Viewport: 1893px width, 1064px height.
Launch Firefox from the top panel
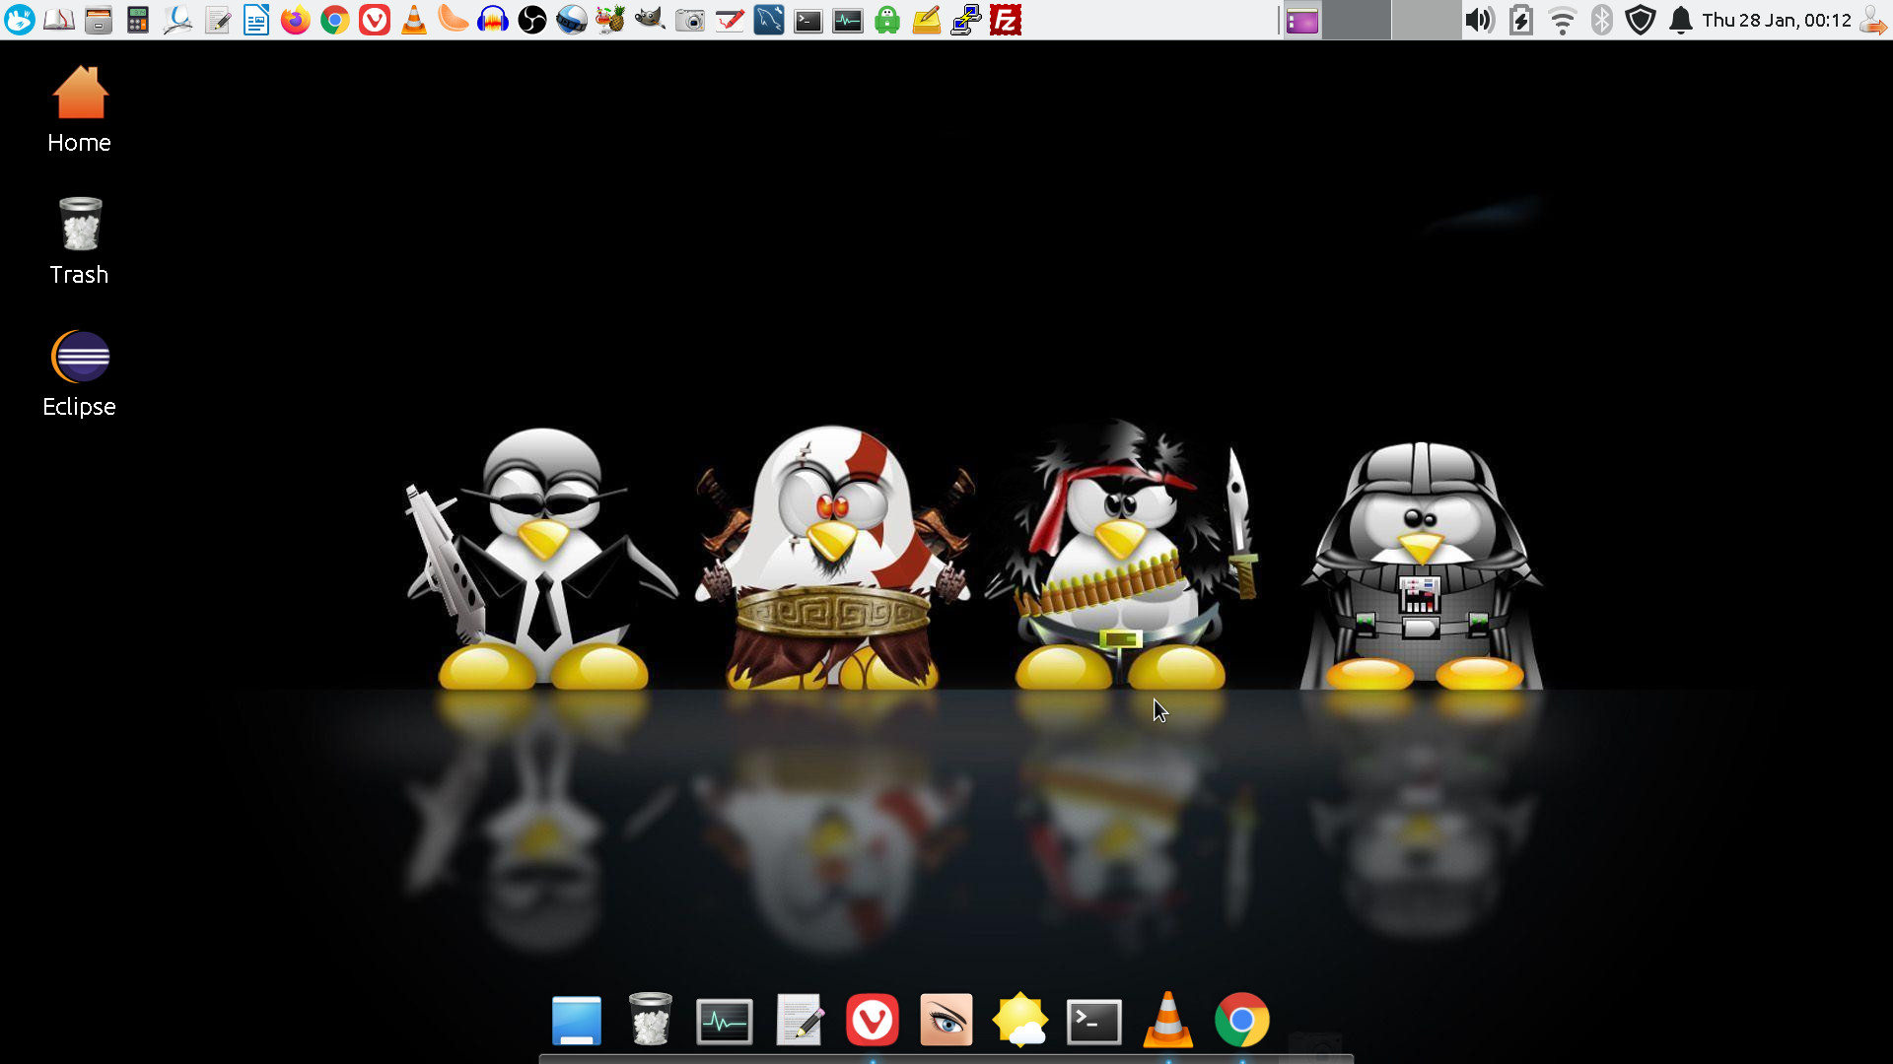pos(295,20)
